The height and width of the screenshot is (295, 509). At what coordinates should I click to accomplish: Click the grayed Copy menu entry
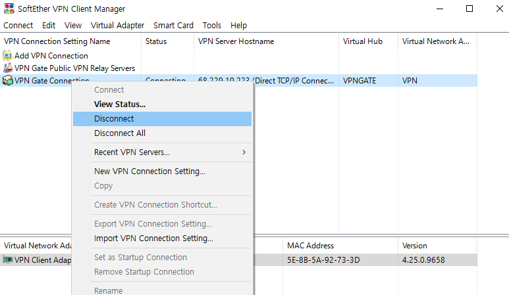(162, 186)
